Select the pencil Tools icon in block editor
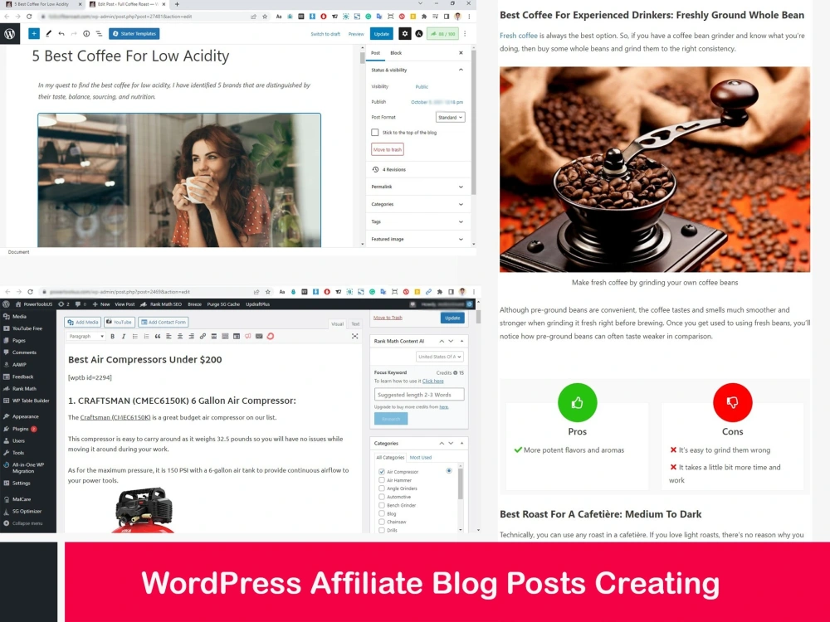Screen dimensions: 830x622 coord(48,33)
